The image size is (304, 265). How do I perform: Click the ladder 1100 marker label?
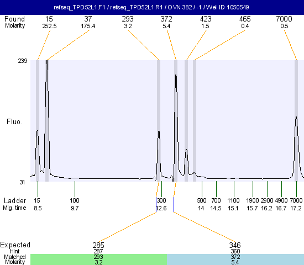click(x=233, y=200)
